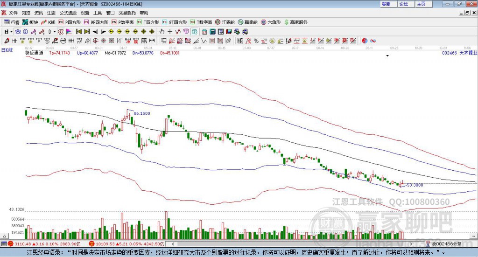478x257 pixels.
Task: Click the first yellow diamond arrow icon
Action: pos(111,32)
